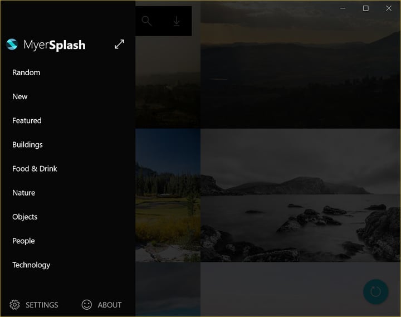Open the Objects category
Viewport: 401px width, 317px height.
[x=25, y=217]
